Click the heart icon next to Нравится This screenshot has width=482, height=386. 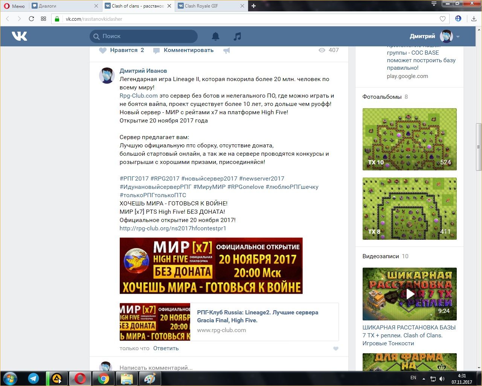coord(103,50)
